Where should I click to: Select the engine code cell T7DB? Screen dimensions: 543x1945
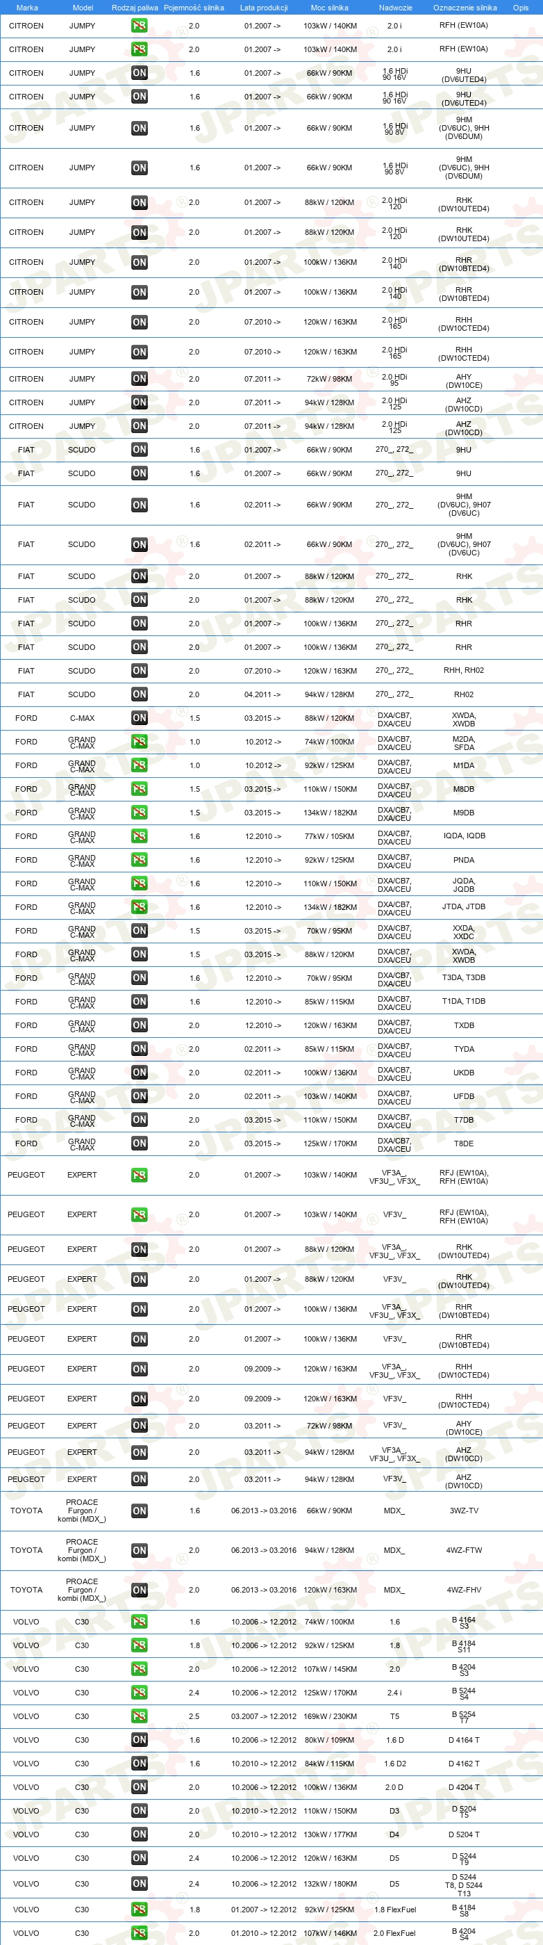(464, 1120)
